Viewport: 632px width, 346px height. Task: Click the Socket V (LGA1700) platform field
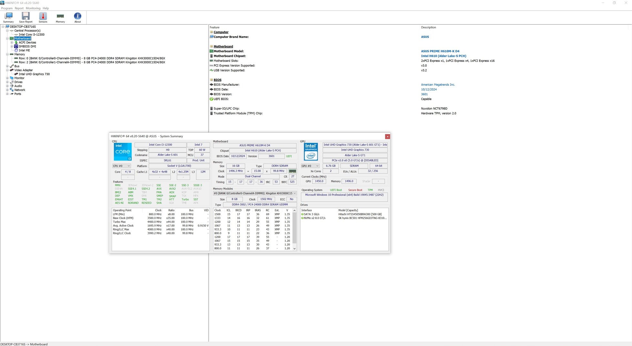point(179,166)
